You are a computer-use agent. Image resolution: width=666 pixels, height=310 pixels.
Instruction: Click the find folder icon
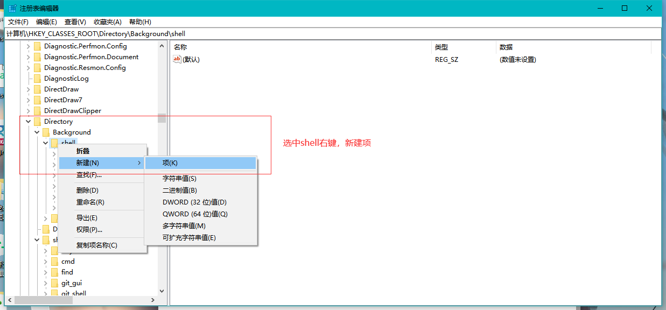click(x=54, y=272)
